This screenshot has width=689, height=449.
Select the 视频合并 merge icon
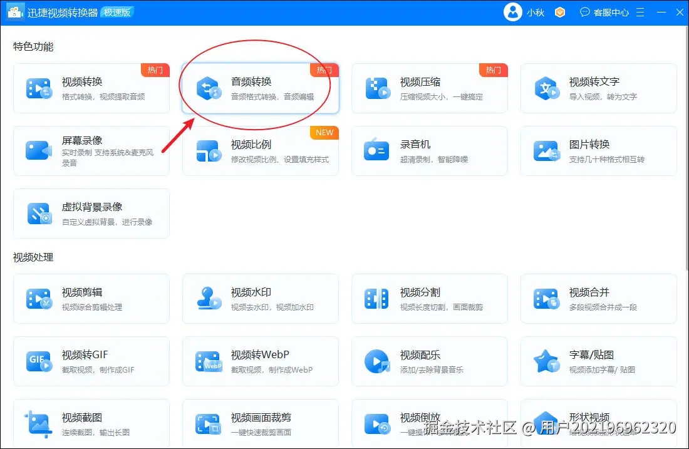click(x=546, y=299)
